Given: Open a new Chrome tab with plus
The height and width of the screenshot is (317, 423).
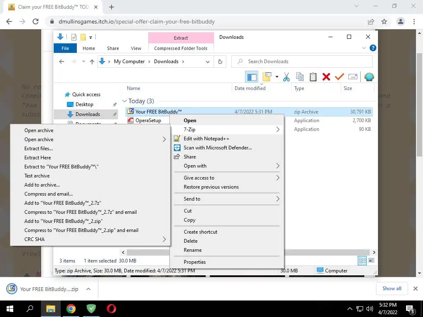Looking at the screenshot, I should 112,7.
